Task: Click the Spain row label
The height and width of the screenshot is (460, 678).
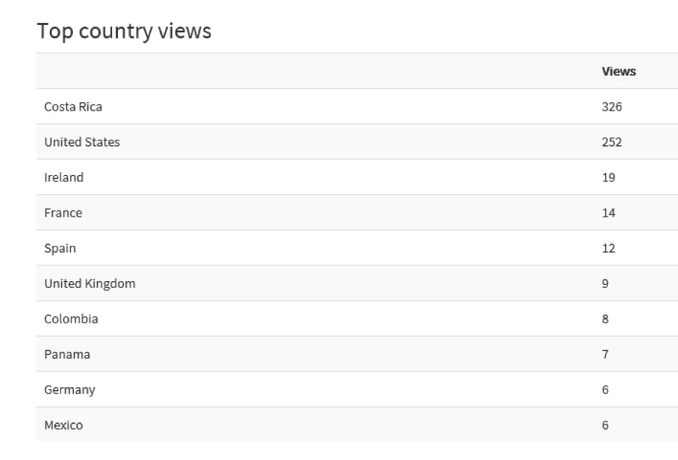Action: pos(60,248)
